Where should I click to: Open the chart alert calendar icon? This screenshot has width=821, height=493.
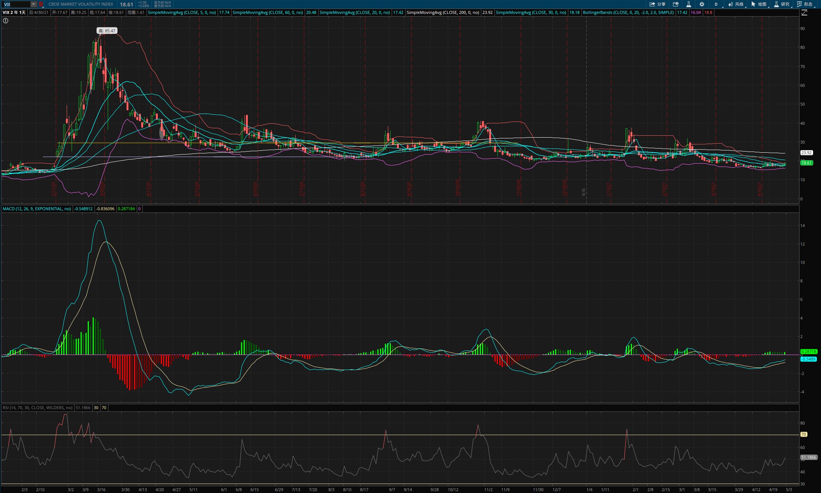pos(676,4)
